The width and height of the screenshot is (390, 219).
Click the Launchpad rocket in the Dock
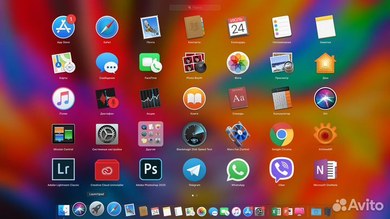tap(97, 209)
